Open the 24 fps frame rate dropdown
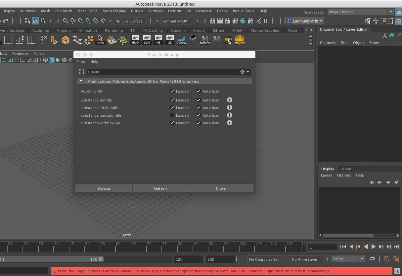Viewport: 402px width, 276px height. (x=347, y=259)
